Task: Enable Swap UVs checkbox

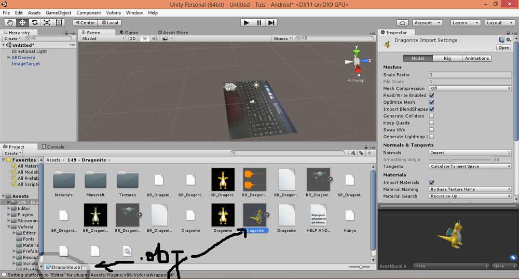Action: point(432,129)
